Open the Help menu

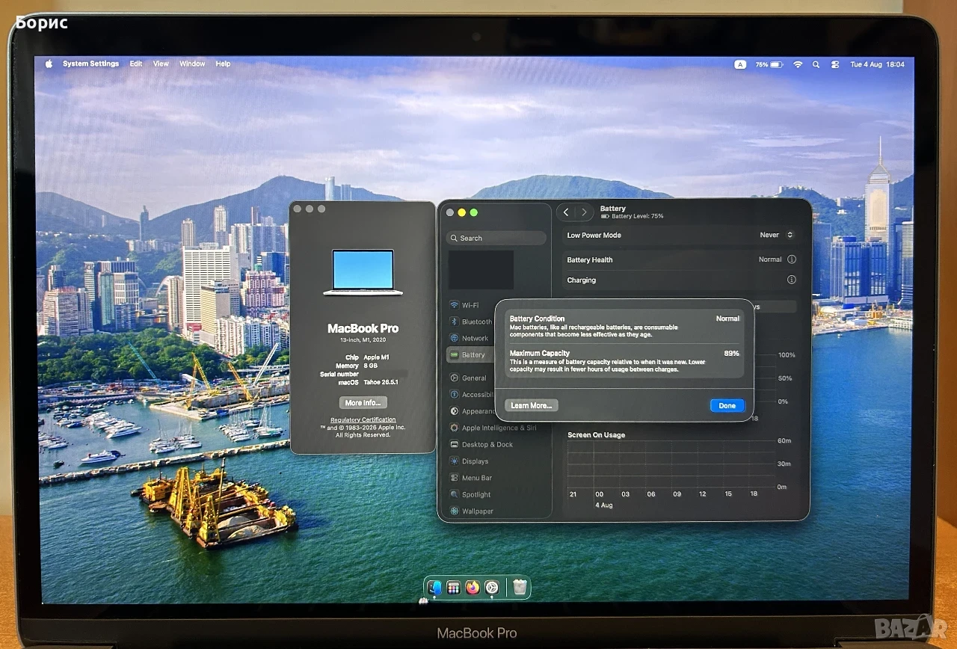pos(223,64)
